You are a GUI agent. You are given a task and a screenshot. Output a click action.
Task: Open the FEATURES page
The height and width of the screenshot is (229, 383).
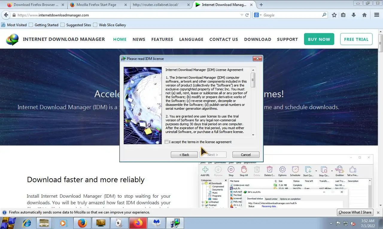pyautogui.click(x=162, y=39)
